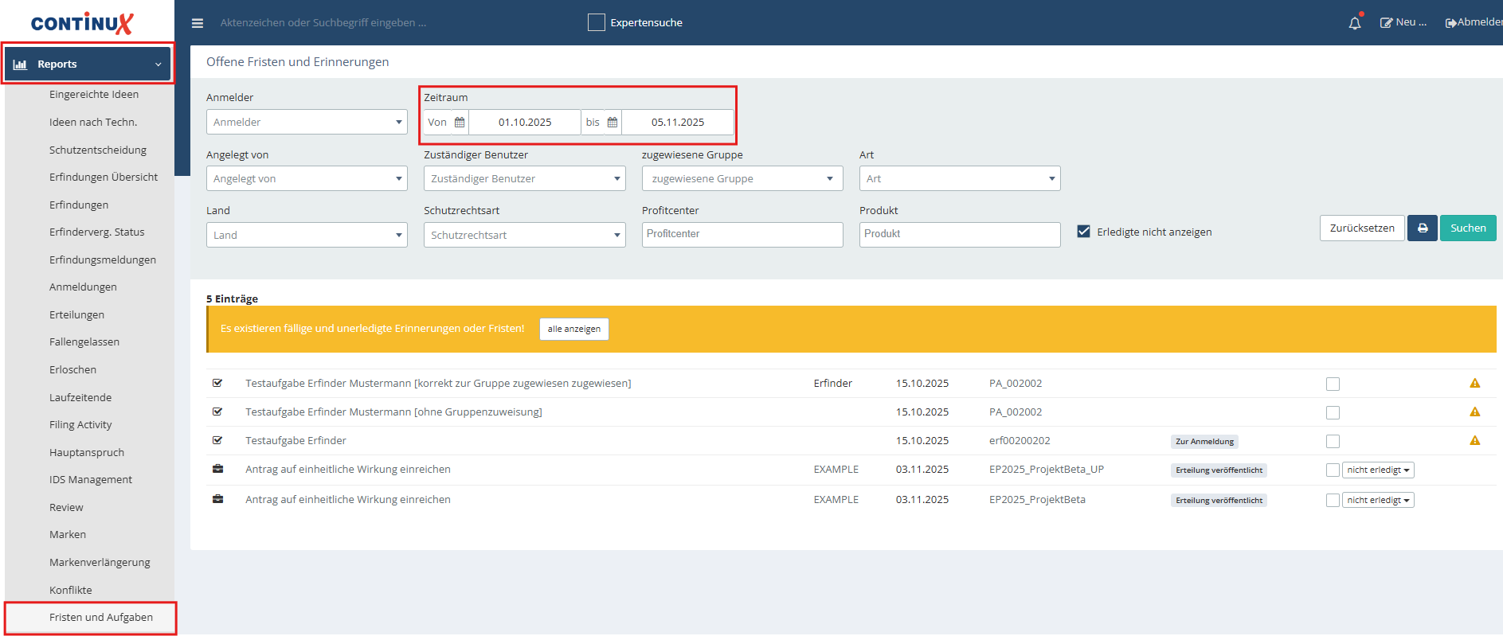Click the 'alle anzeigen' button
Screen dimensions: 1503x636
tap(573, 329)
